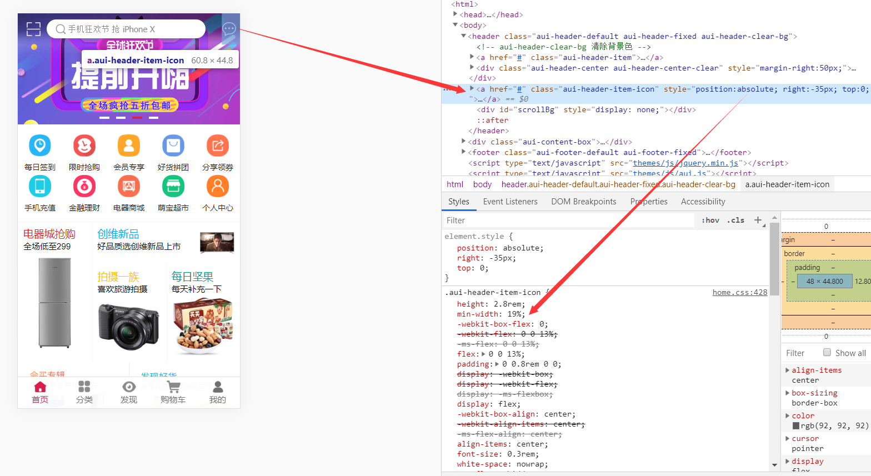The width and height of the screenshot is (871, 476).
Task: Click the Styles pane scroll-down arrow
Action: pyautogui.click(x=774, y=465)
